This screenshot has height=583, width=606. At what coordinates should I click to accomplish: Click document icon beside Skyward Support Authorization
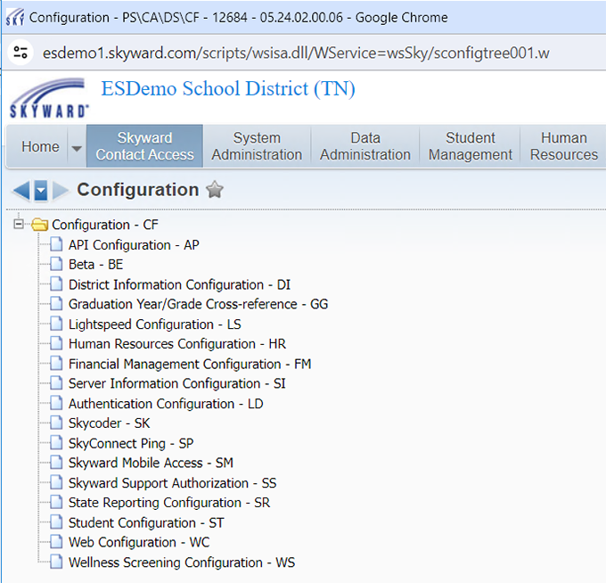[56, 482]
